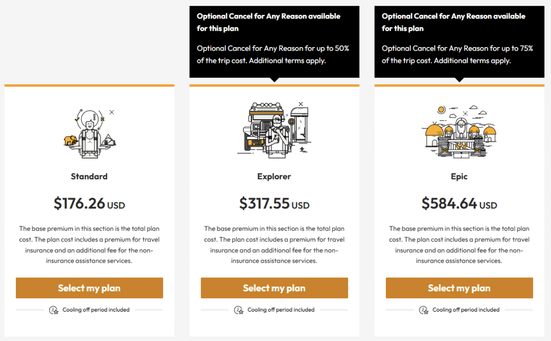Click the Standard plan cooling off clock icon

click(x=54, y=310)
